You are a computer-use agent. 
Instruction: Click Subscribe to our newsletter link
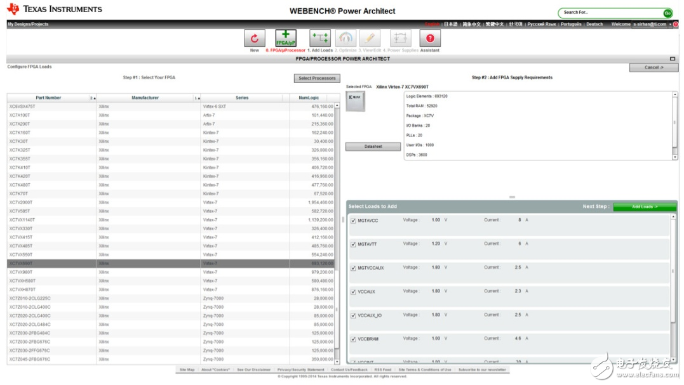482,370
